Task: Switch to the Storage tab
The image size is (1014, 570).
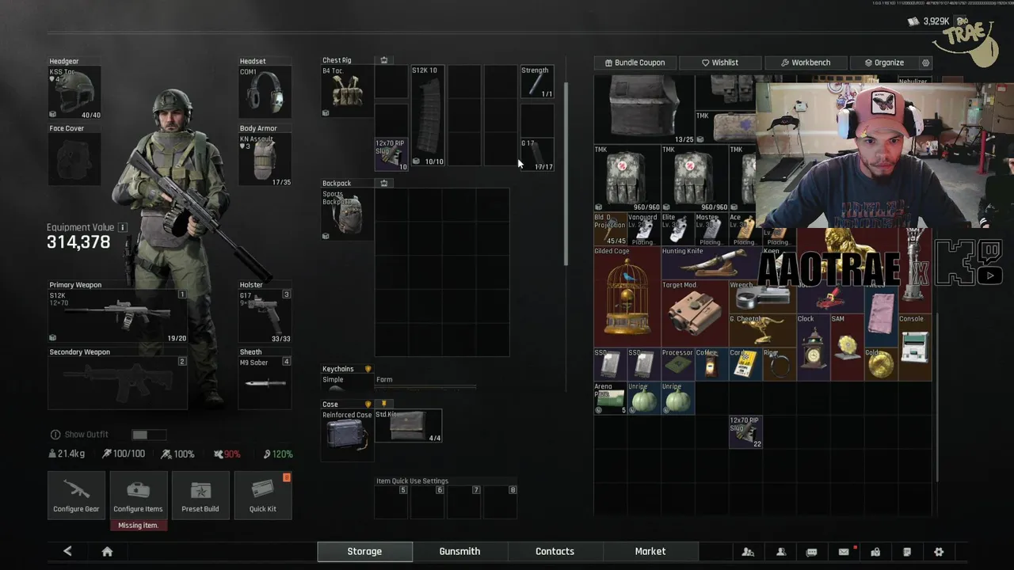Action: click(364, 551)
